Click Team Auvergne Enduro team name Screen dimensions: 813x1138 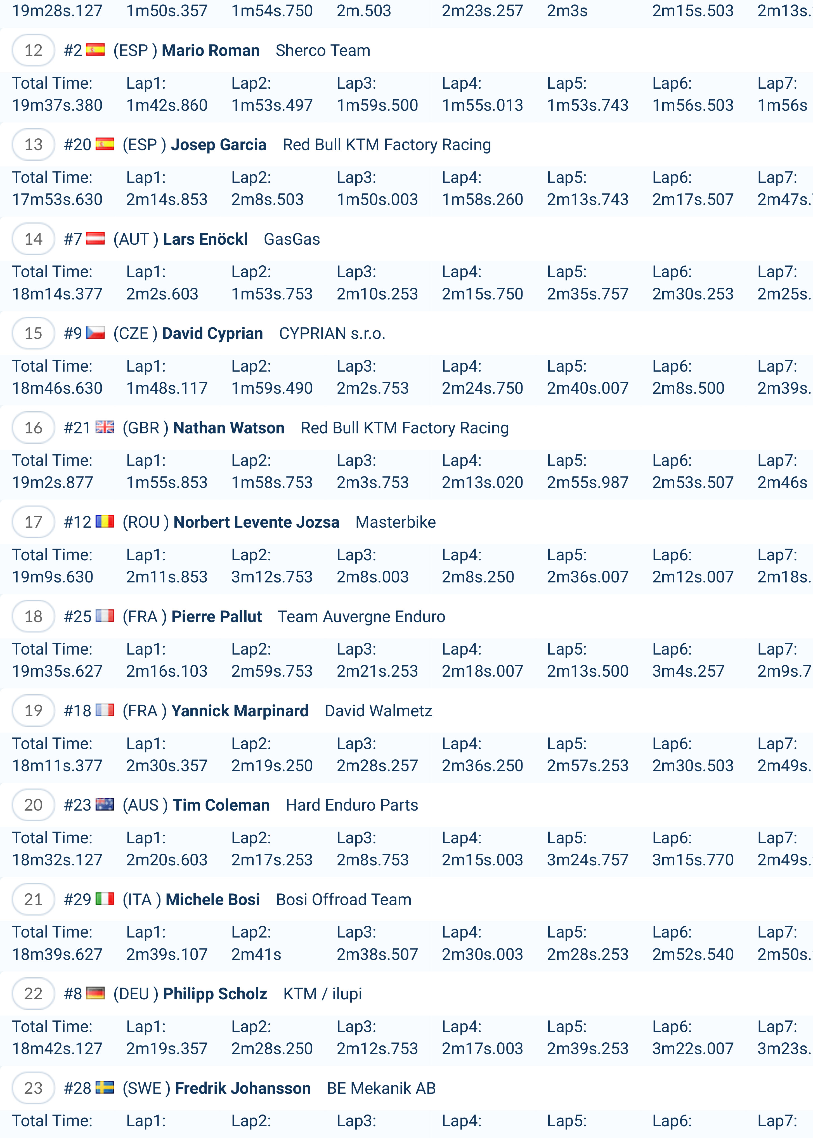click(x=361, y=617)
